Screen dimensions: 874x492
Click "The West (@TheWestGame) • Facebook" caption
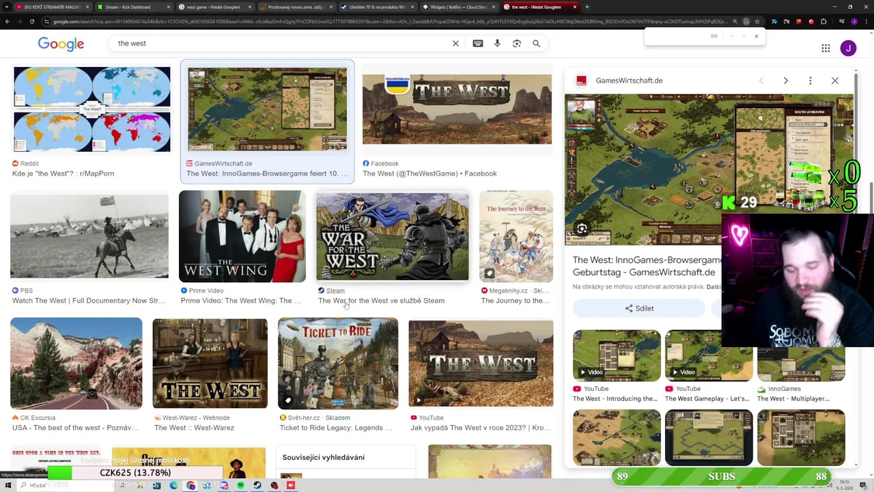click(429, 174)
